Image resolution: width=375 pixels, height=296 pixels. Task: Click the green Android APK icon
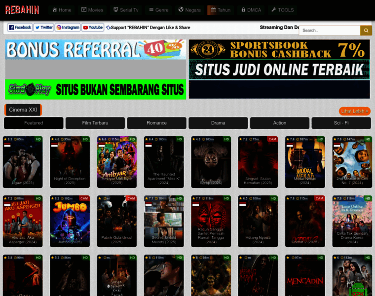pyautogui.click(x=358, y=290)
